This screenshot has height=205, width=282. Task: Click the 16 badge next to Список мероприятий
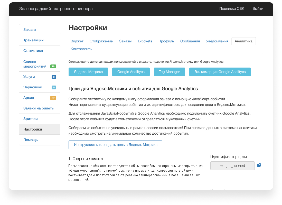tap(53, 66)
